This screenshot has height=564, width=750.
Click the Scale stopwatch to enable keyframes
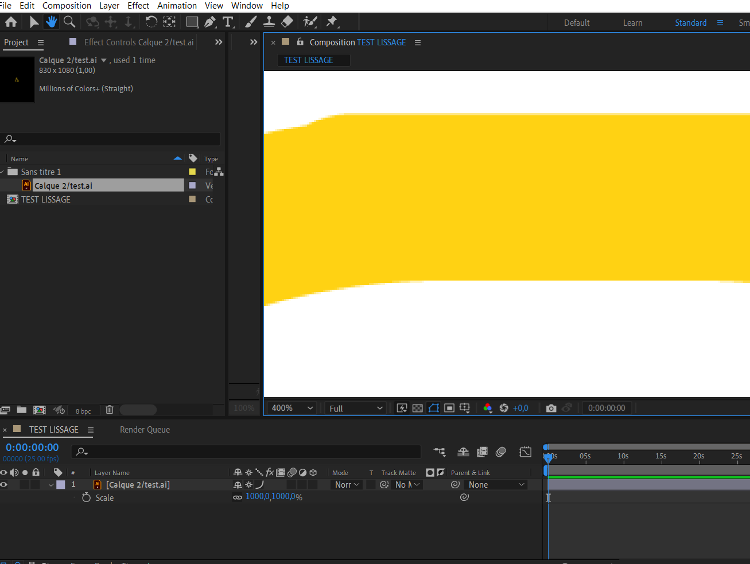pos(86,497)
